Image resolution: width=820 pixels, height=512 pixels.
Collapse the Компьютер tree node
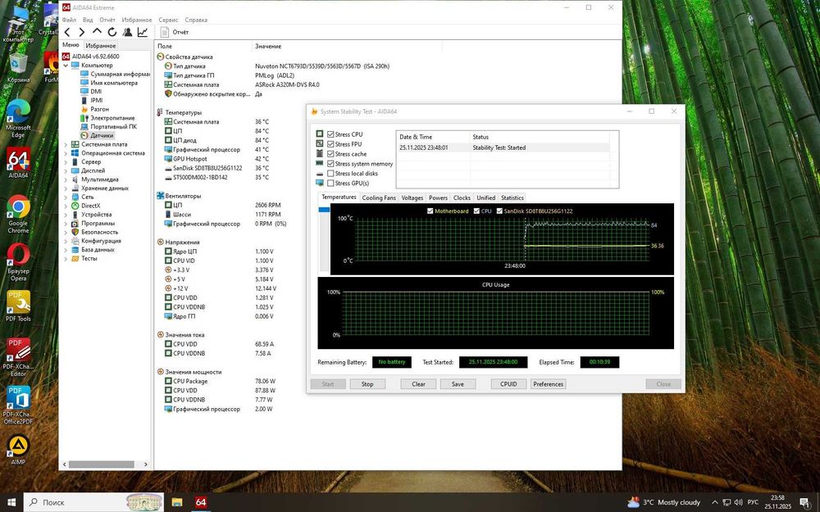pos(66,66)
